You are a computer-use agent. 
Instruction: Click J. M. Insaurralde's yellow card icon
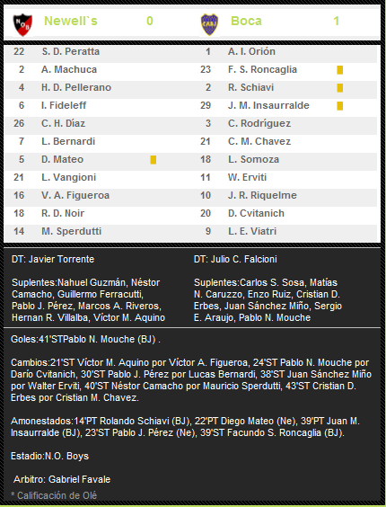coord(340,106)
